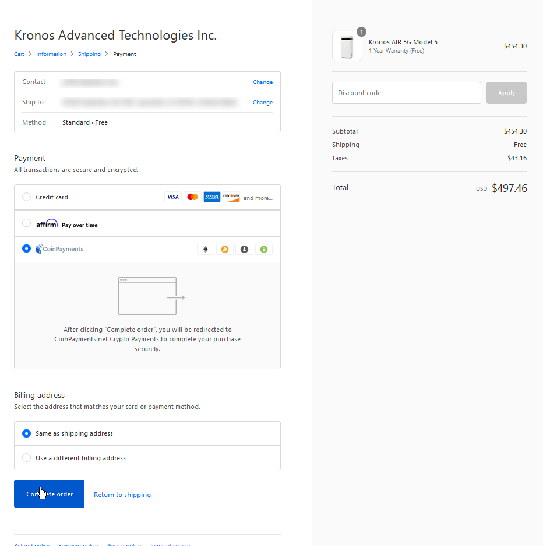The width and height of the screenshot is (543, 546).
Task: Click the Complete order button
Action: [x=50, y=494]
